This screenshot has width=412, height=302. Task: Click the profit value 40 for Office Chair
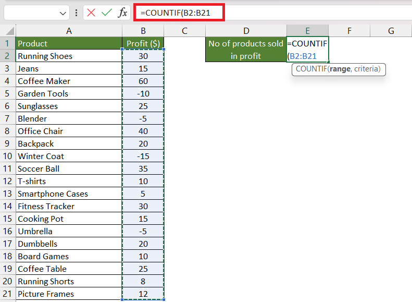(x=143, y=131)
